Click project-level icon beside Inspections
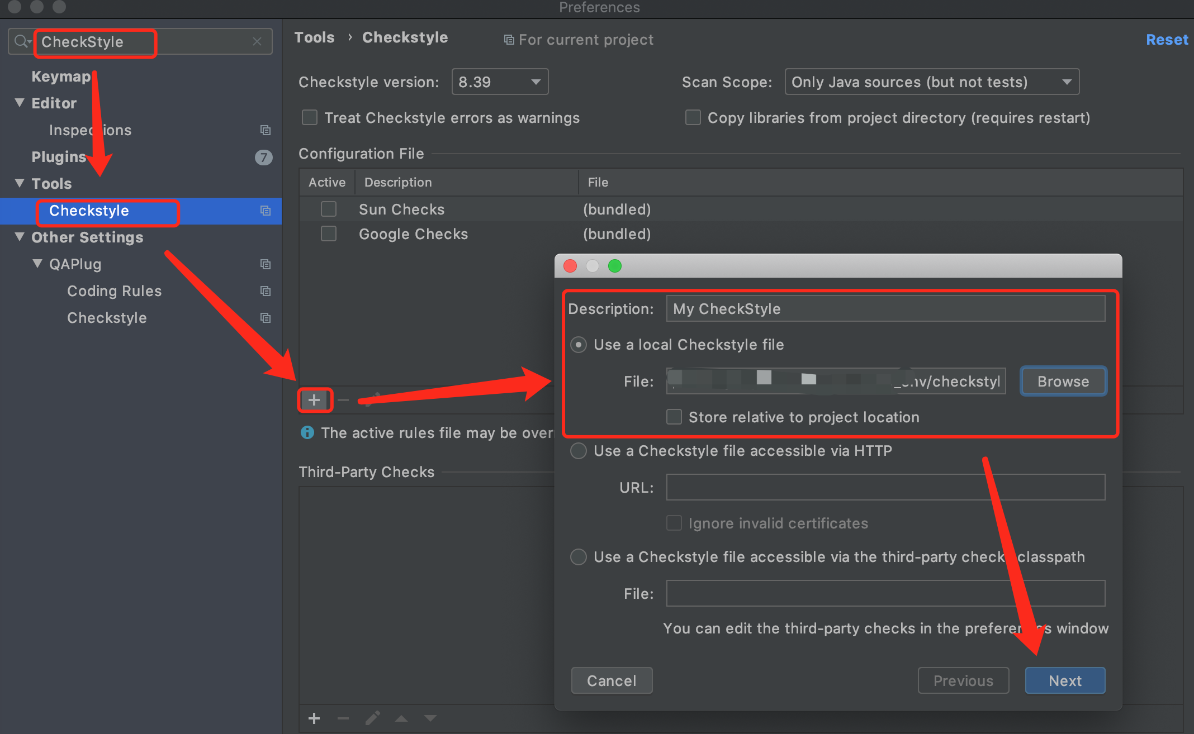Screen dimensions: 1194x734 click(266, 130)
